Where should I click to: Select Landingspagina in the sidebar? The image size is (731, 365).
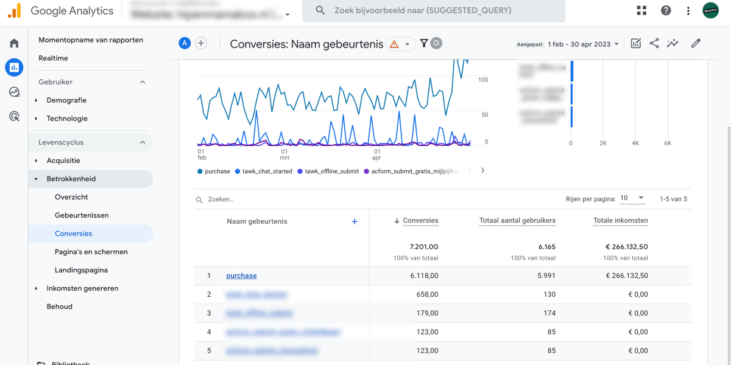[x=81, y=270]
